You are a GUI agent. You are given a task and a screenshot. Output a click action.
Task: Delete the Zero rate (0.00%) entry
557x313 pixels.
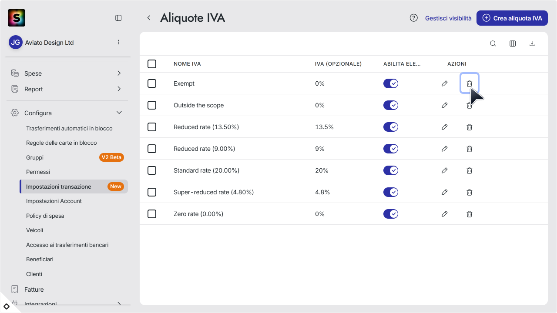(x=470, y=214)
